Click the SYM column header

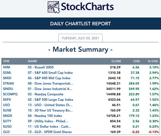(x=6, y=61)
